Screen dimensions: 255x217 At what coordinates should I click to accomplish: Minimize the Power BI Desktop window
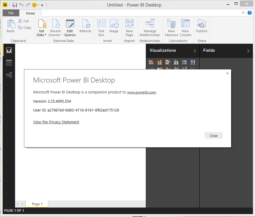(228, 4)
